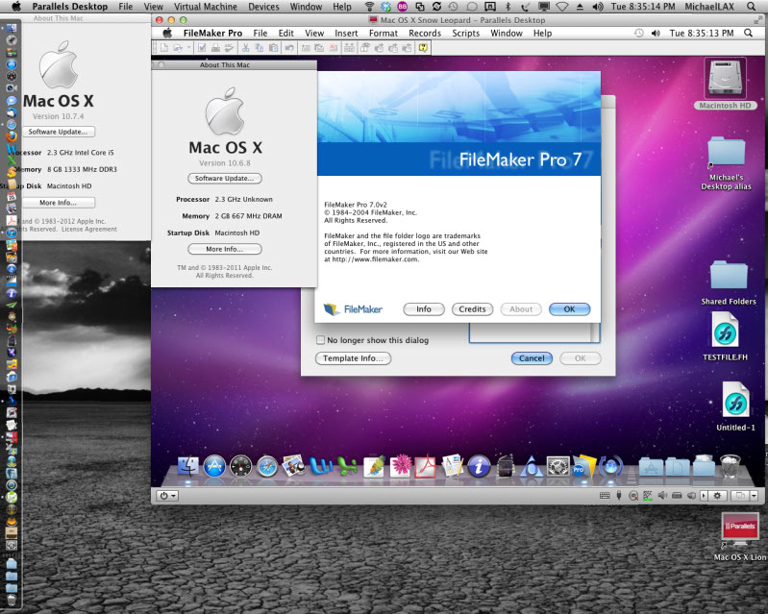The height and width of the screenshot is (614, 768).
Task: Open host Spotlight search magnifier icon
Action: (x=751, y=7)
